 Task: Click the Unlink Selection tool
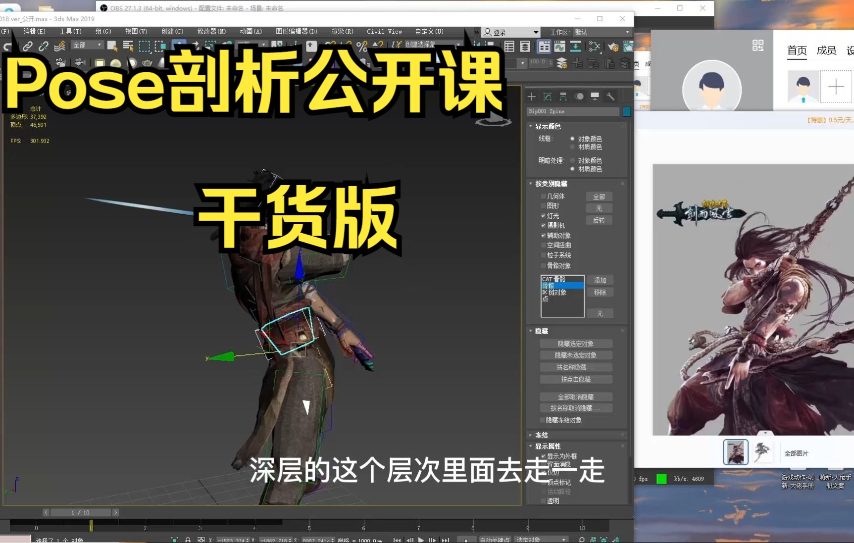[44, 46]
